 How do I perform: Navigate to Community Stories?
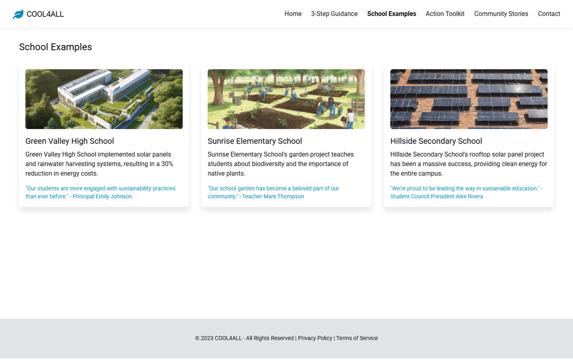click(500, 14)
